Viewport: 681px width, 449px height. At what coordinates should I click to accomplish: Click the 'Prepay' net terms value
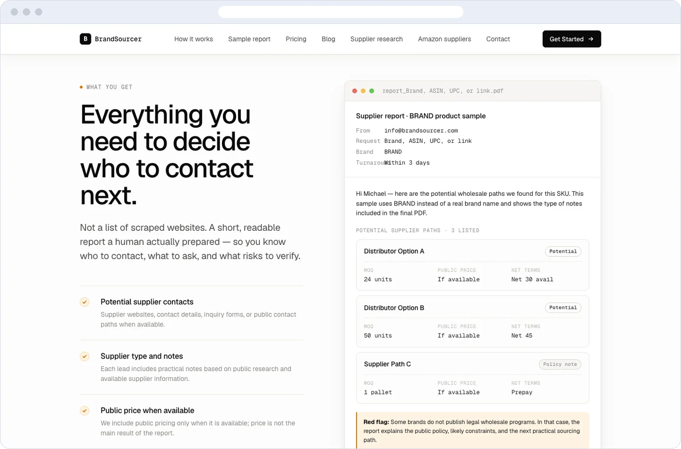click(522, 392)
